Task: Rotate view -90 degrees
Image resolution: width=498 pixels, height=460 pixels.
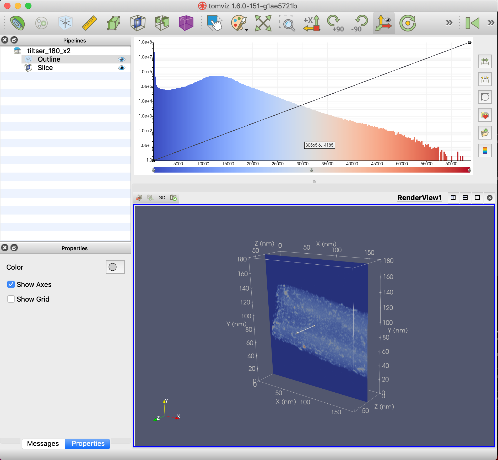Action: click(359, 23)
